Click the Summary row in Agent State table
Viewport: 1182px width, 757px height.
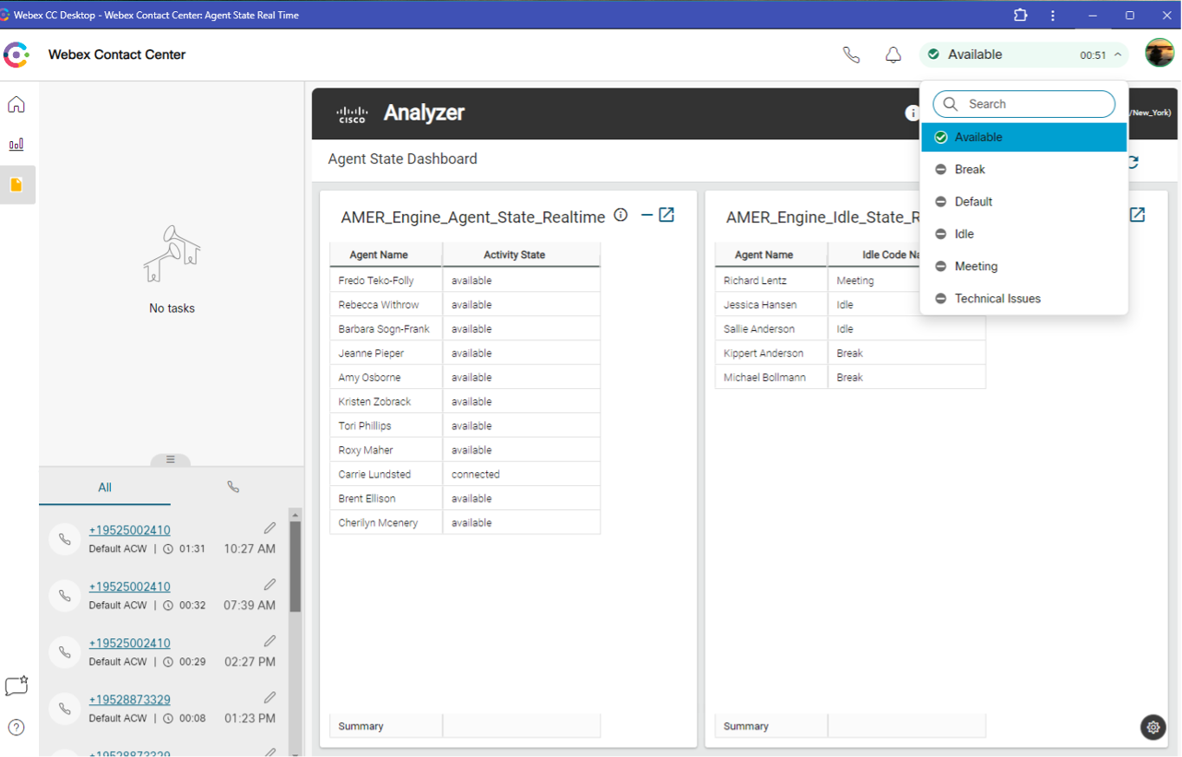pos(464,726)
